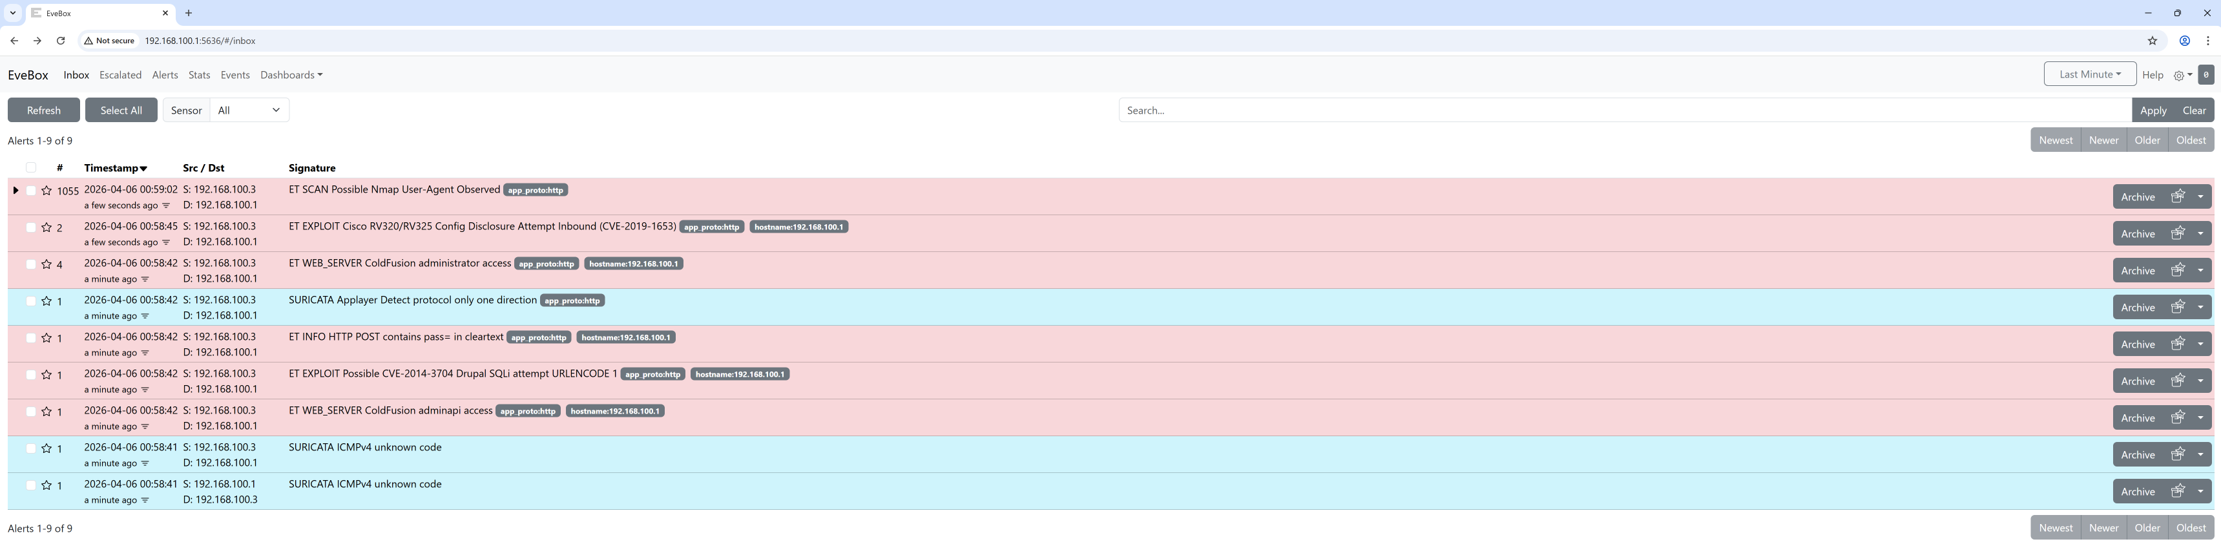This screenshot has height=557, width=2221.
Task: Open the Last Minute time range dropdown
Action: click(x=2088, y=74)
